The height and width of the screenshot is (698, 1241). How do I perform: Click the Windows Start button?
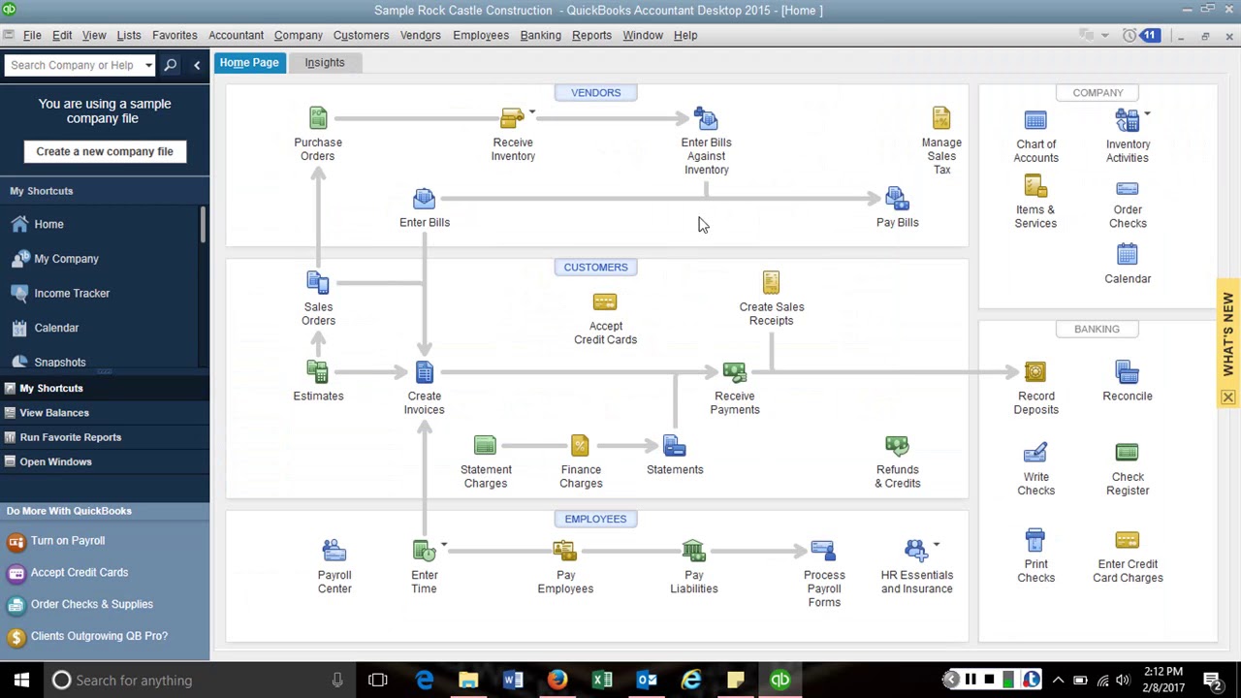(21, 680)
